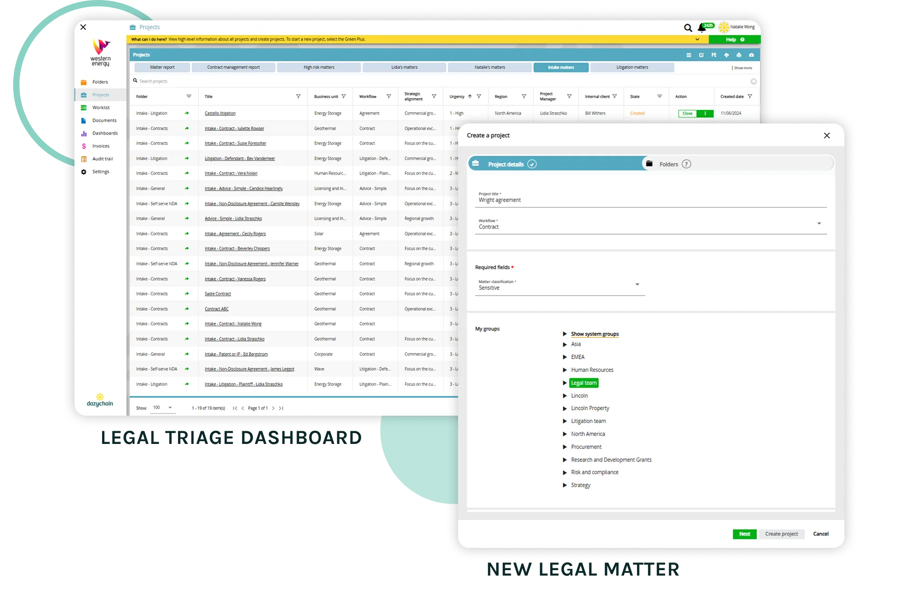Click the Close action button on Castello litigation row
This screenshot has width=908, height=601.
click(x=687, y=113)
